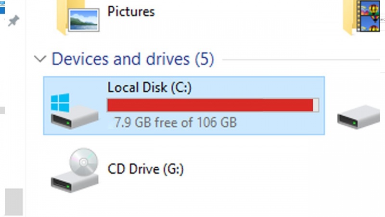Screen dimensions: 385x217
Task: Click the navigation pane scrollbar thumb
Action: [x=14, y=202]
